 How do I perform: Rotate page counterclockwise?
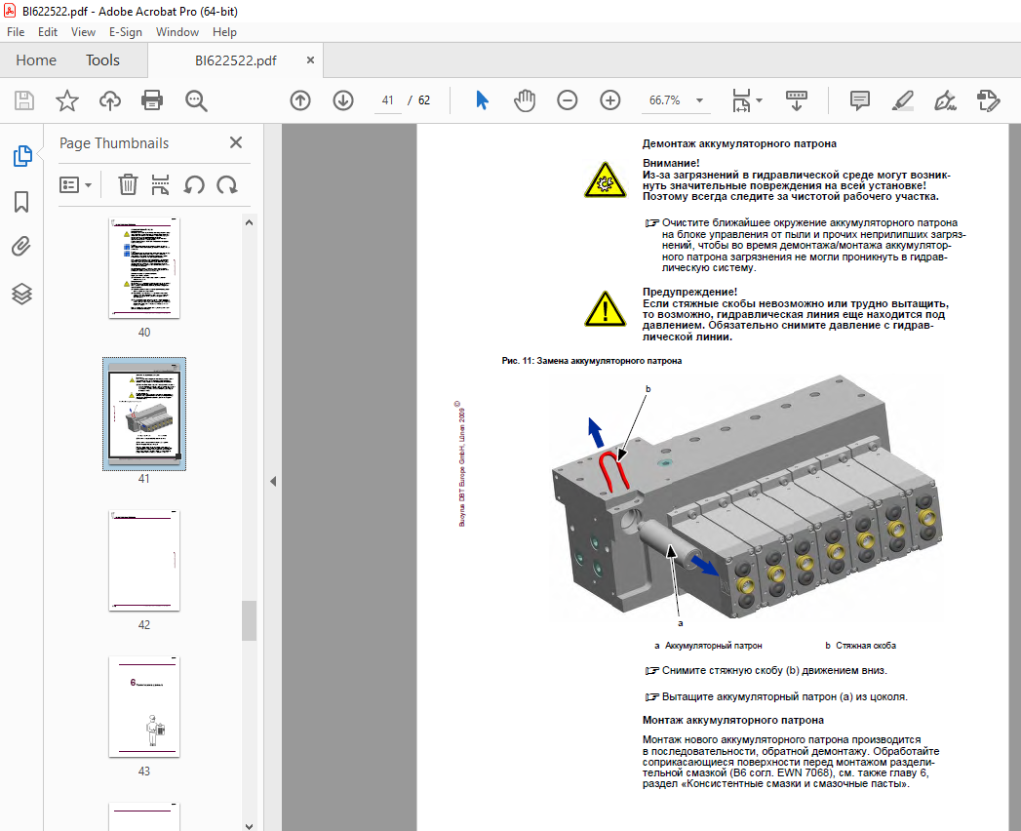pyautogui.click(x=194, y=185)
